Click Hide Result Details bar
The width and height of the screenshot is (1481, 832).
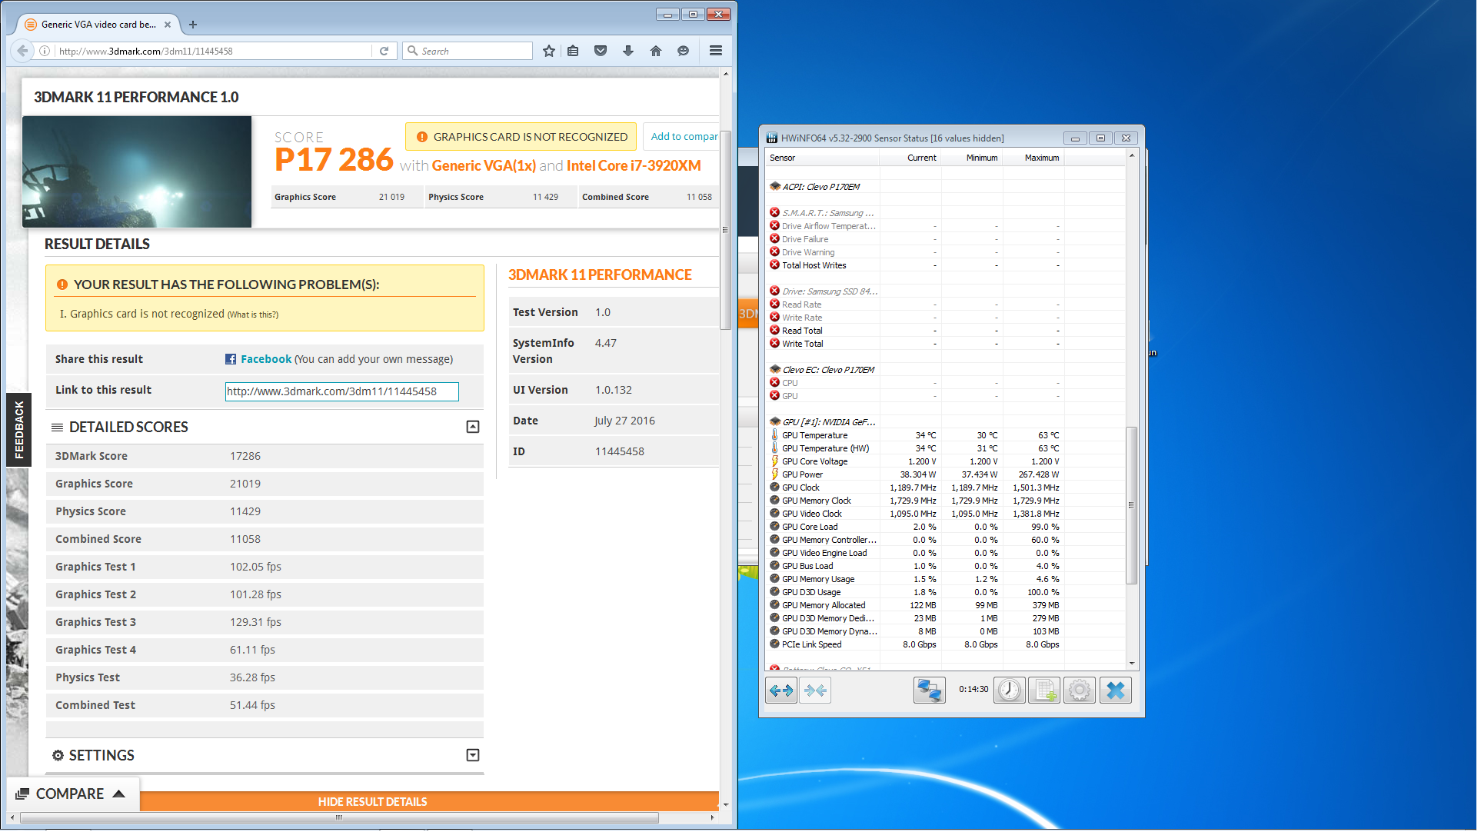tap(374, 803)
